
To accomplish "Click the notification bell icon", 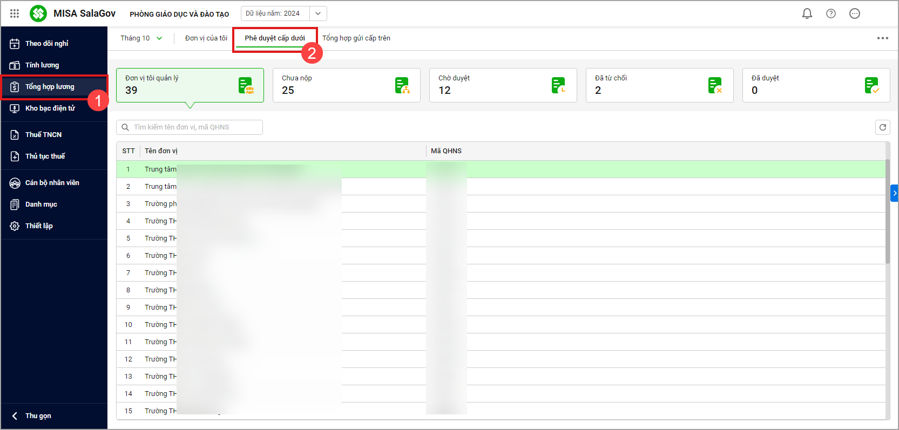I will (807, 13).
